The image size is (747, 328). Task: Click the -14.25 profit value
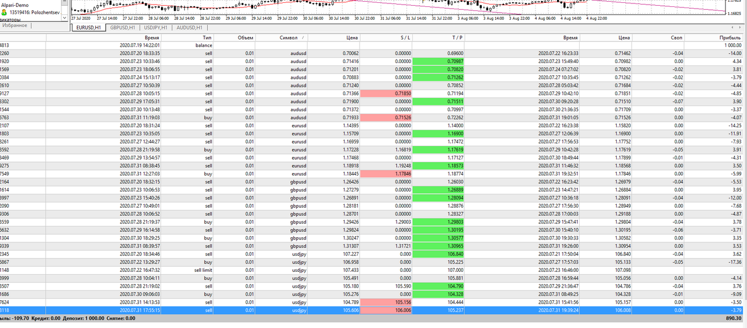(x=735, y=126)
